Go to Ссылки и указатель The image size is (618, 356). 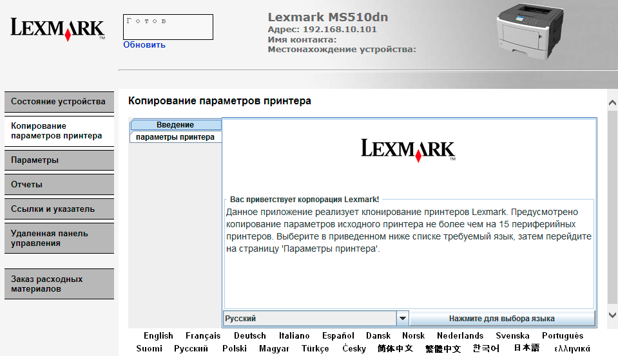click(x=59, y=209)
